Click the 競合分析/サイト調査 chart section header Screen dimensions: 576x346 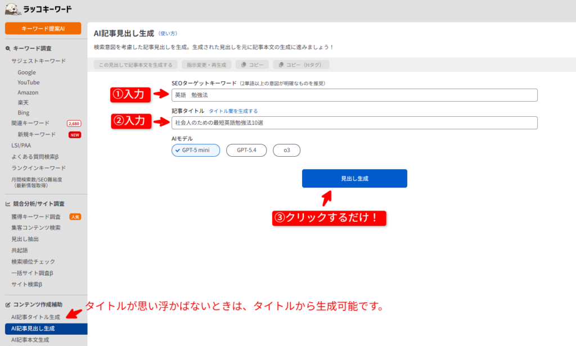[x=38, y=204]
